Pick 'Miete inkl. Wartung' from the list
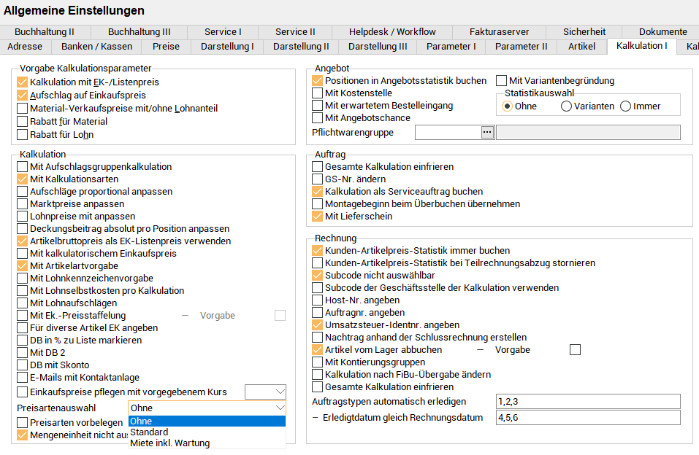Screen dimensions: 699x455 click(207, 443)
